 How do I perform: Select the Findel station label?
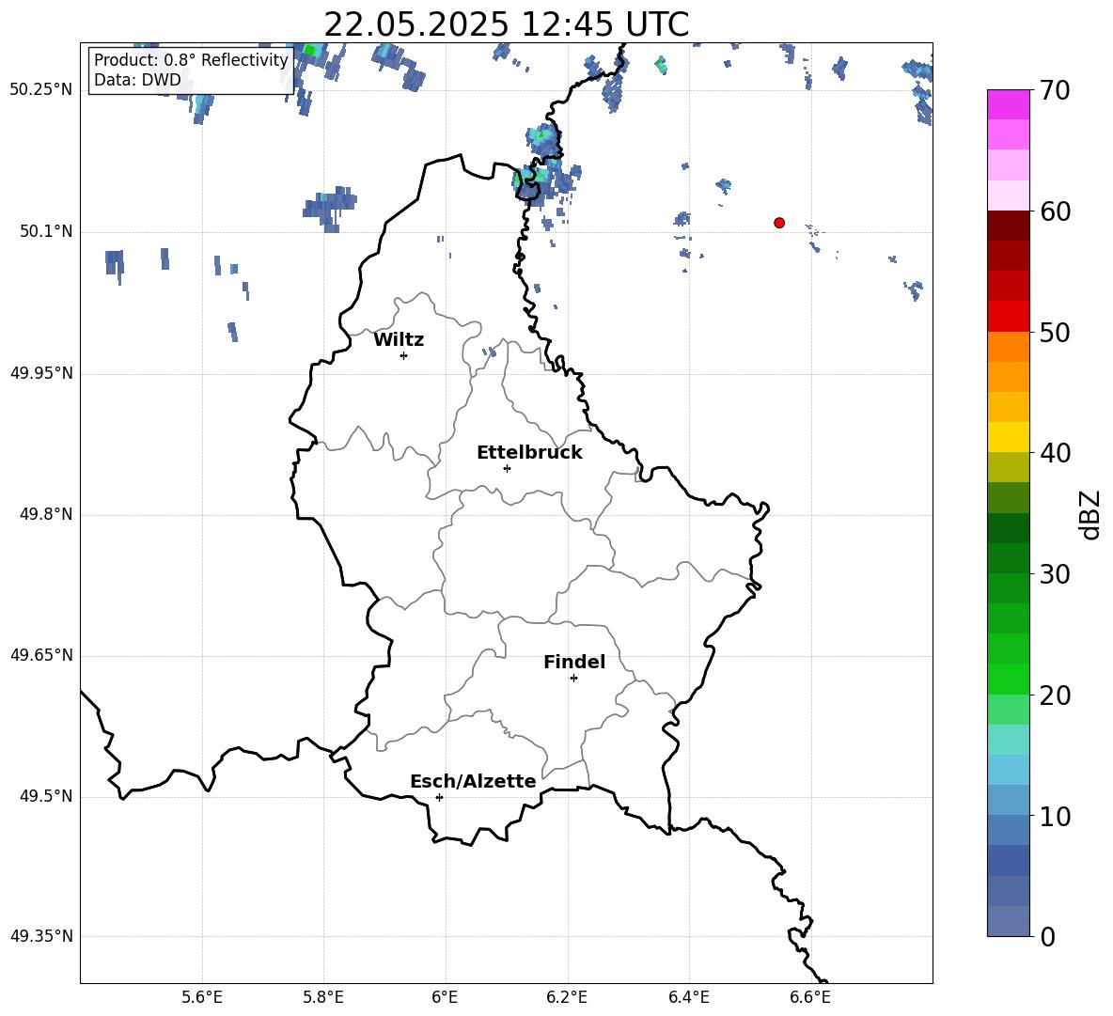[x=574, y=662]
